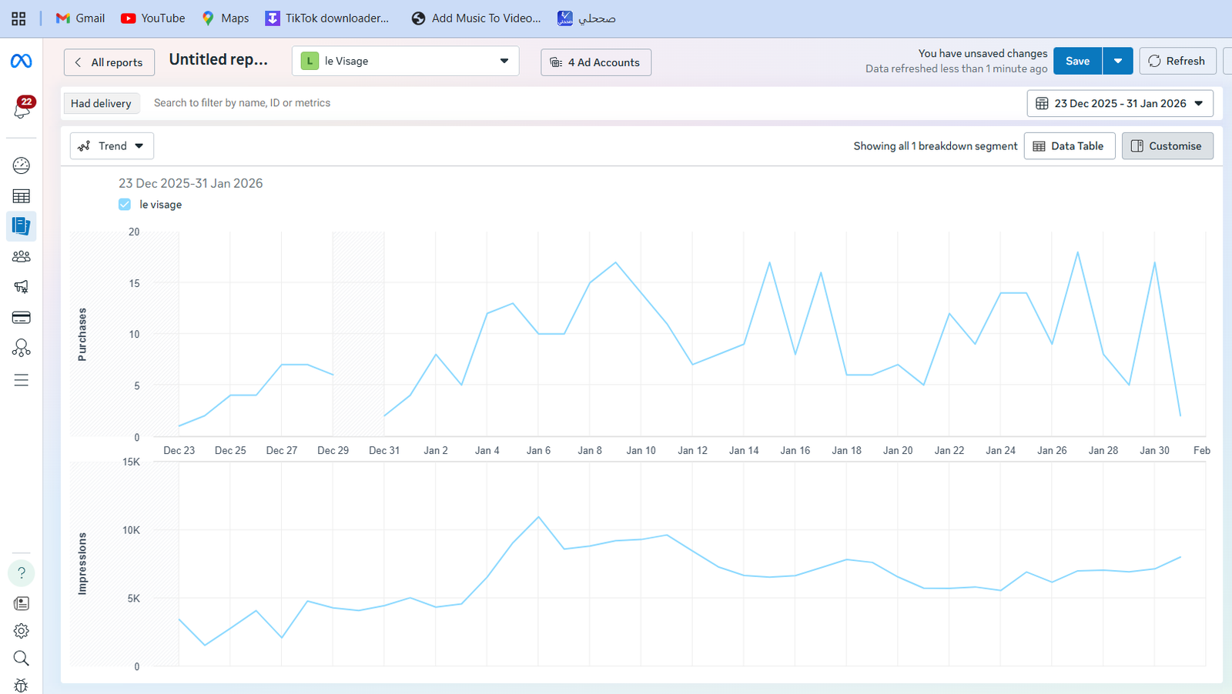Open the YouTube bookmark
The image size is (1232, 694).
tap(153, 18)
